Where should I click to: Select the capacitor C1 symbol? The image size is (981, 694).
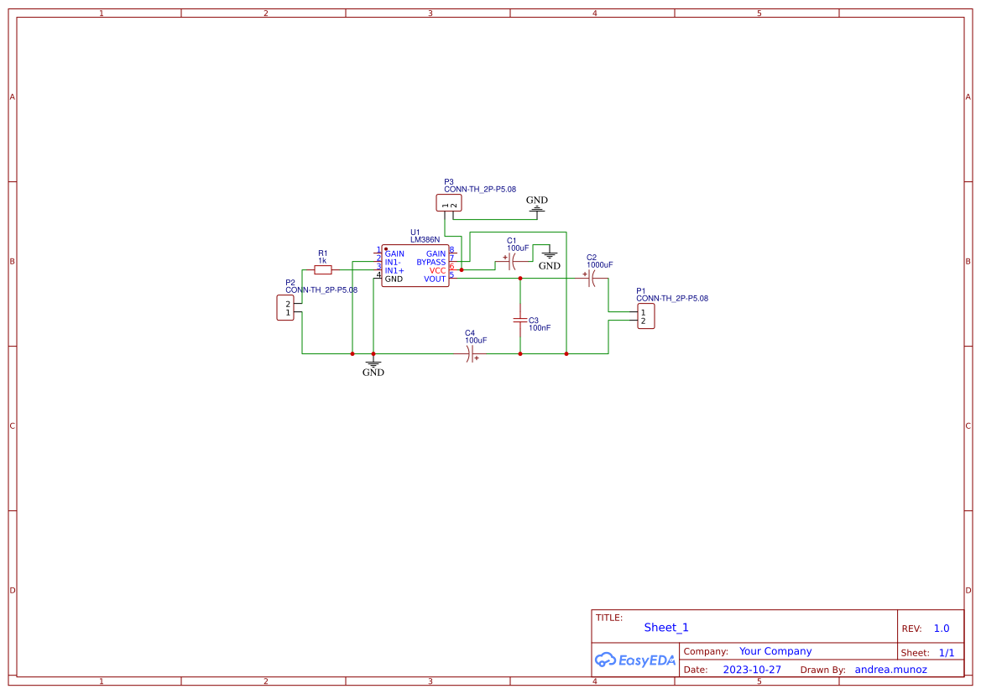(512, 262)
